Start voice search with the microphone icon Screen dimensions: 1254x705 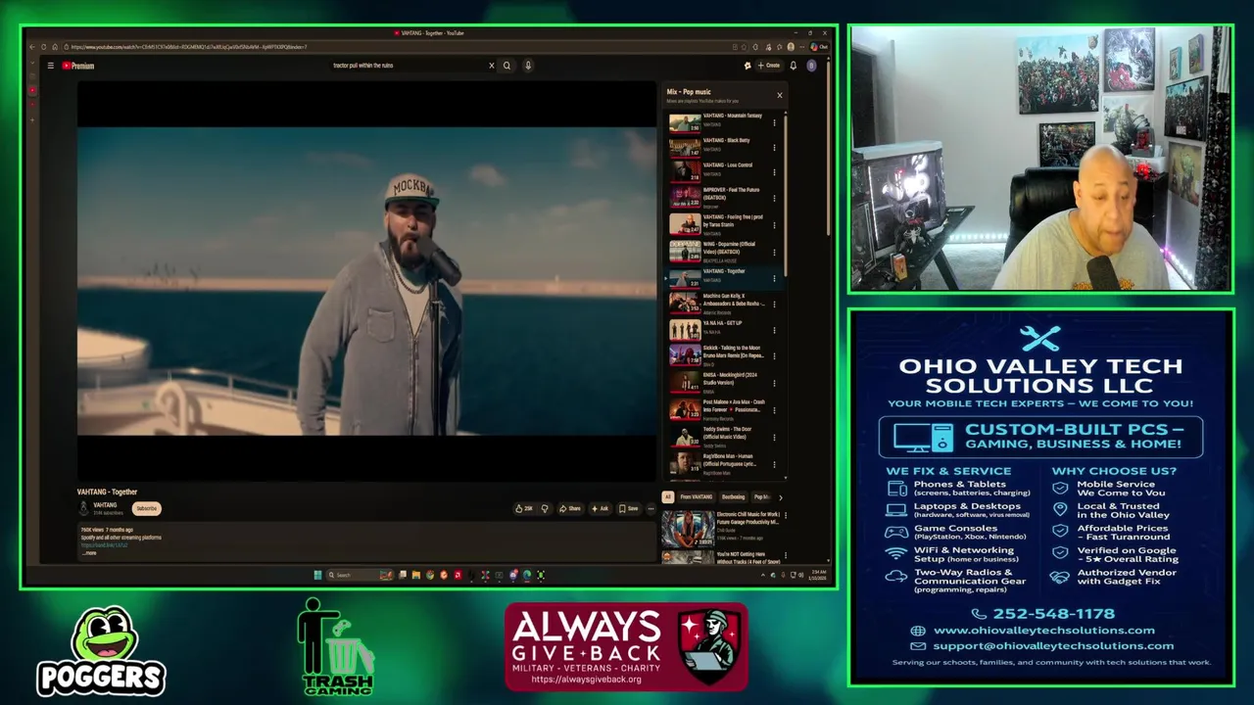(x=528, y=66)
